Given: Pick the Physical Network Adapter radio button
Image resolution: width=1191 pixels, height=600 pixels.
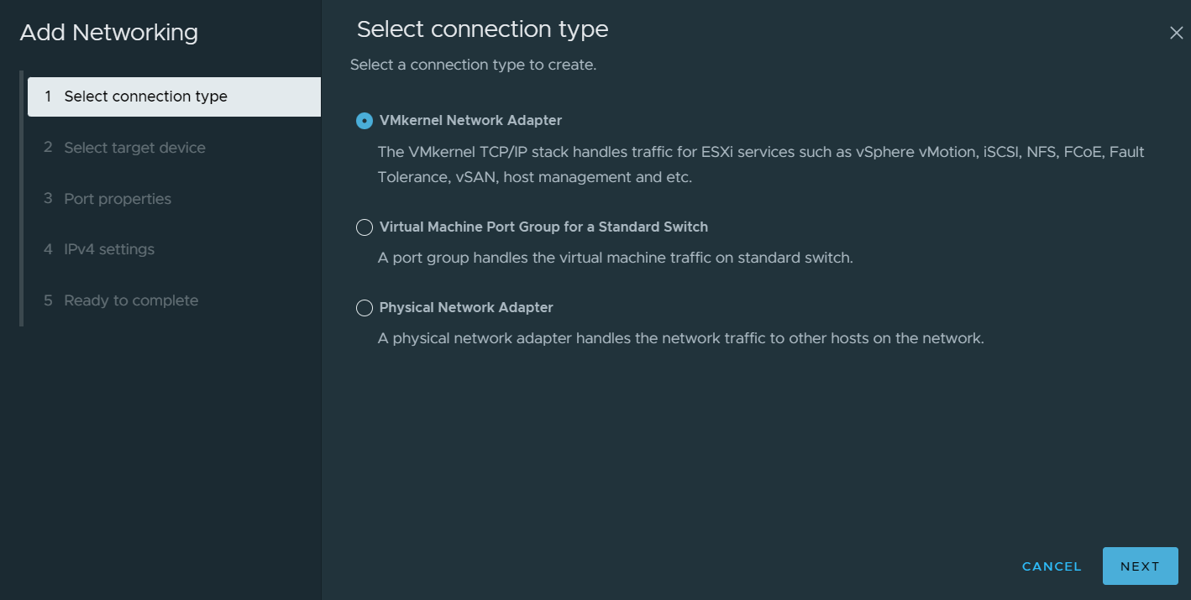Looking at the screenshot, I should tap(365, 308).
